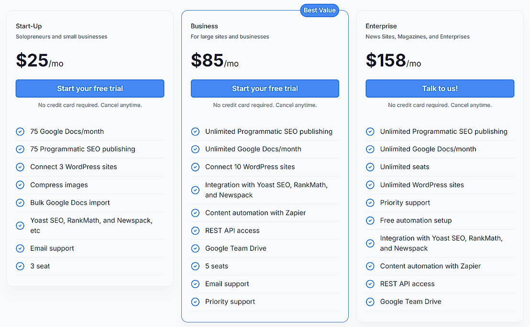Click checkmark beside Business Unlimited Google Docs/month
Viewport: 530px width, 327px height.
195,149
